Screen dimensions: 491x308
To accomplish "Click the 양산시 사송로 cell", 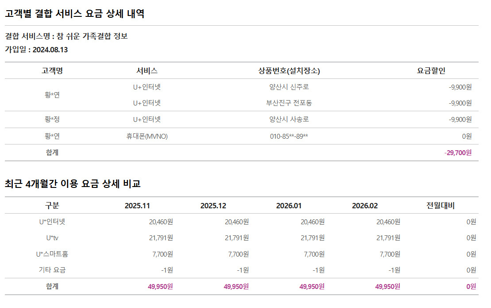I will [289, 119].
